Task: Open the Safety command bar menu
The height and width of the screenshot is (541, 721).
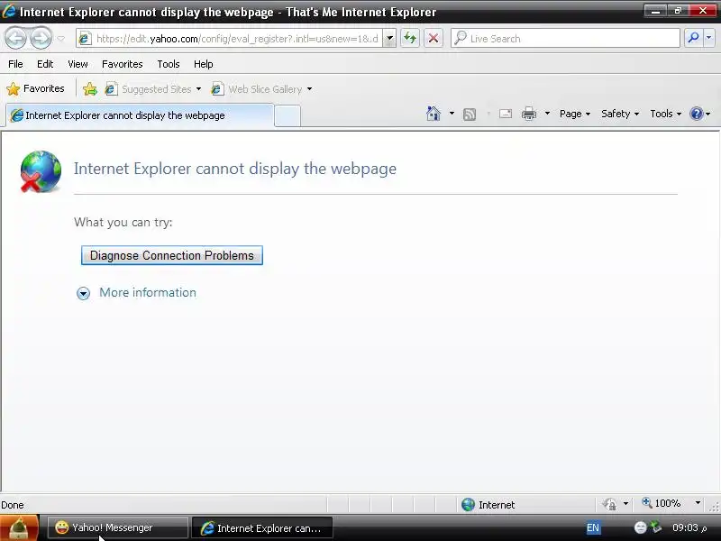Action: click(620, 114)
